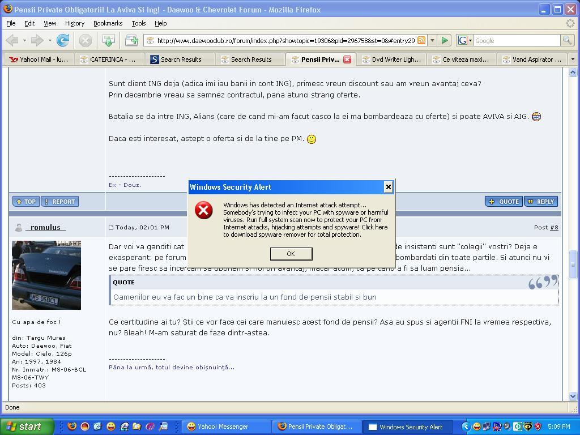Click the red error icon in alert
Screen dimensions: 580x435
pyautogui.click(x=204, y=210)
